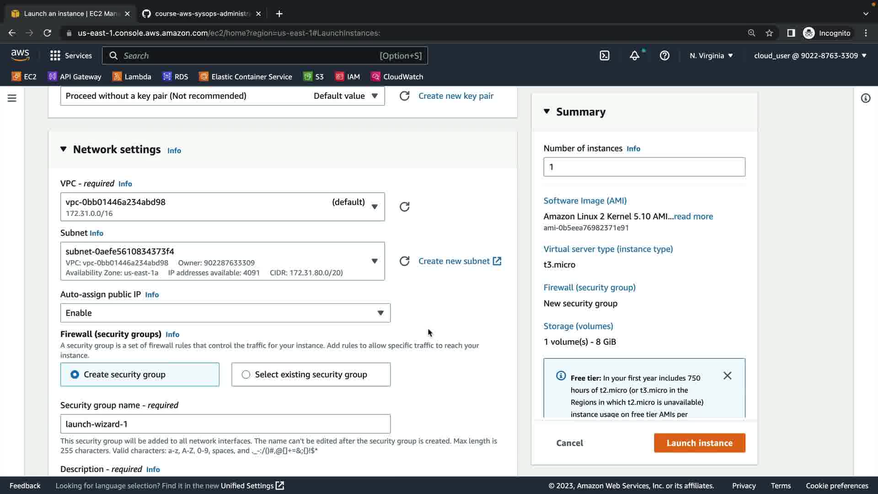Open the S3 shortcut in favorites bar
Image resolution: width=878 pixels, height=494 pixels.
click(x=314, y=77)
